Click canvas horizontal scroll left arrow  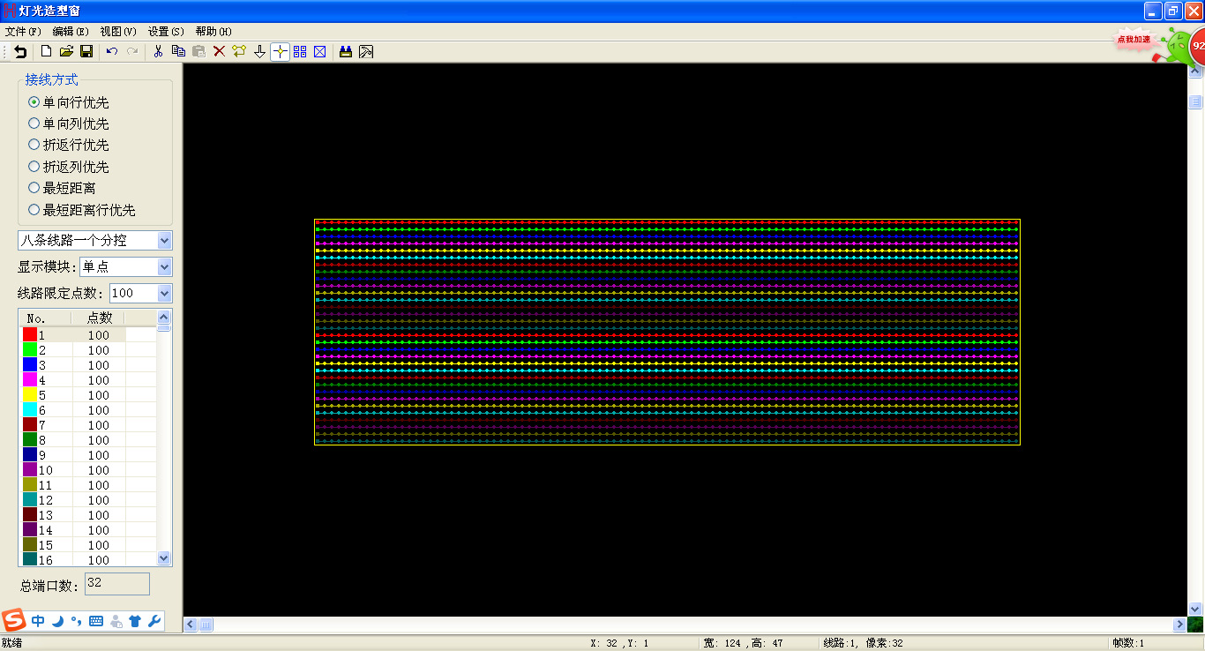tap(191, 625)
